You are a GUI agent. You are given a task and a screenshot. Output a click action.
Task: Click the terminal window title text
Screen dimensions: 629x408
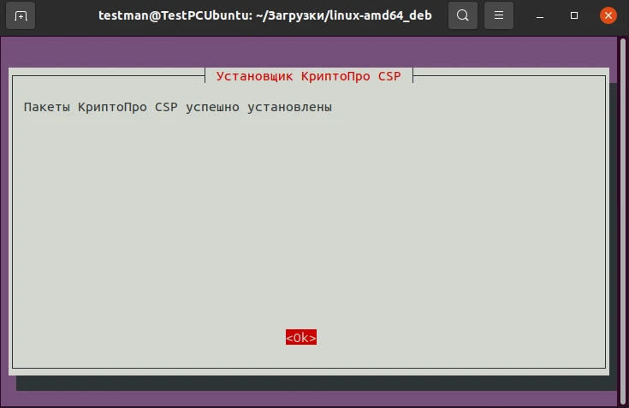265,15
